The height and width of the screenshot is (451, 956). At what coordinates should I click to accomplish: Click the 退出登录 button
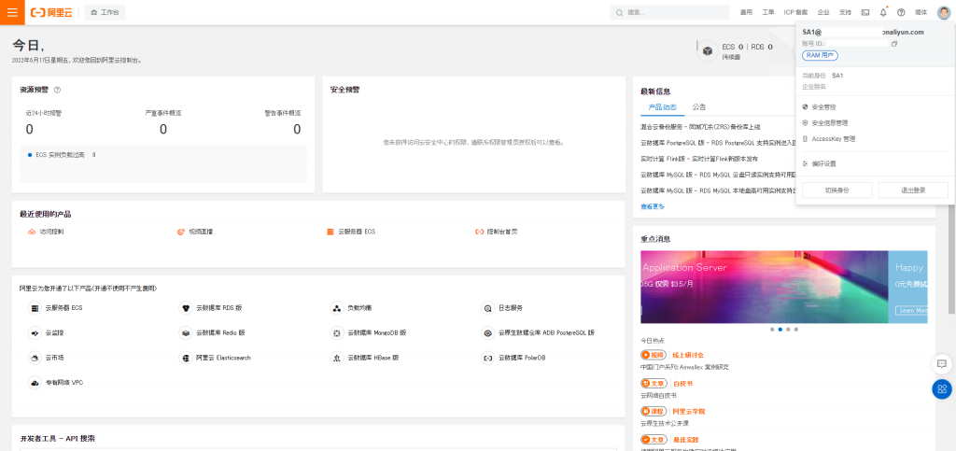tap(913, 190)
